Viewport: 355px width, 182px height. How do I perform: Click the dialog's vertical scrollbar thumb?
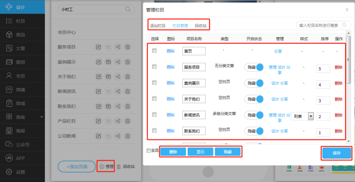pyautogui.click(x=348, y=60)
